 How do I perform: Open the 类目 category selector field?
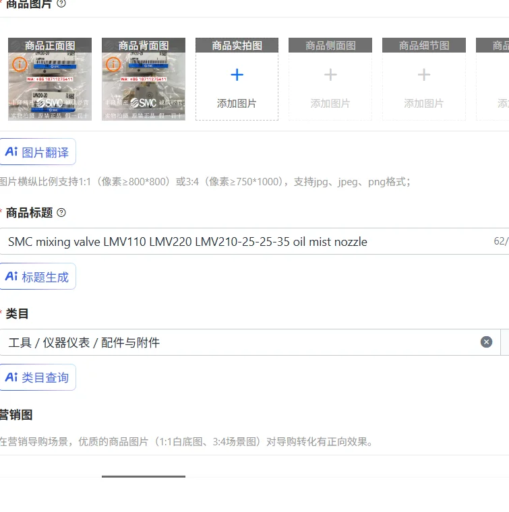[x=250, y=342]
